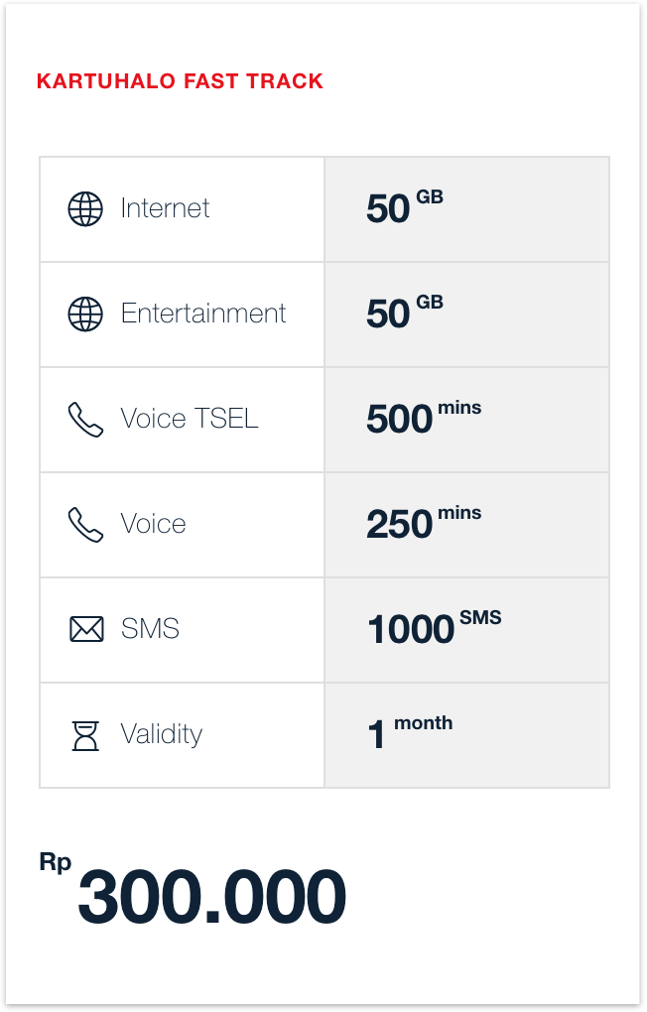Image resolution: width=647 pixels, height=1012 pixels.
Task: Open the KARTUHALO FAST TRACK heading
Action: [x=180, y=81]
